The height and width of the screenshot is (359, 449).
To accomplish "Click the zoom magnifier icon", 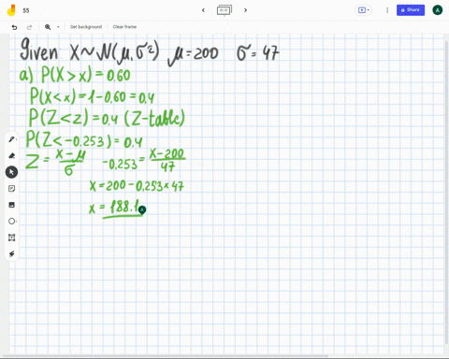I will 48,27.
